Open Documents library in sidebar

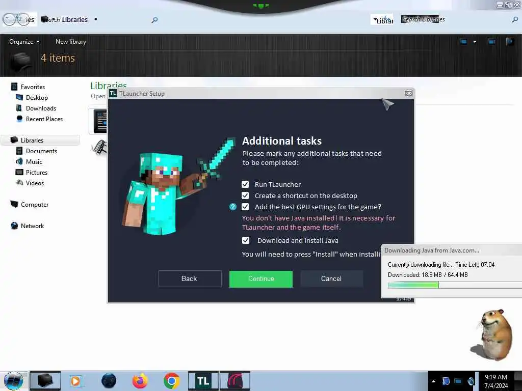coord(41,151)
